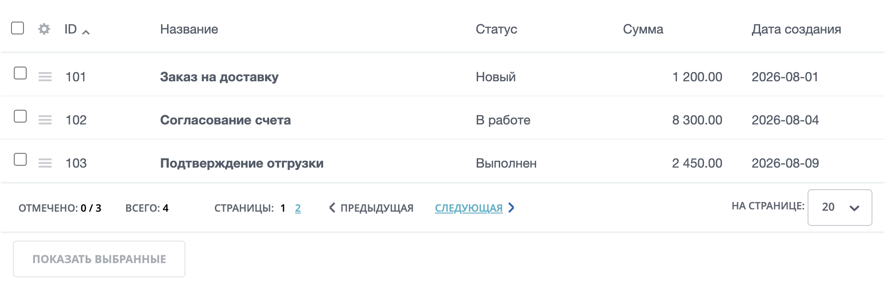Image resolution: width=889 pixels, height=281 pixels.
Task: Sort by the Название column header
Action: pyautogui.click(x=189, y=29)
